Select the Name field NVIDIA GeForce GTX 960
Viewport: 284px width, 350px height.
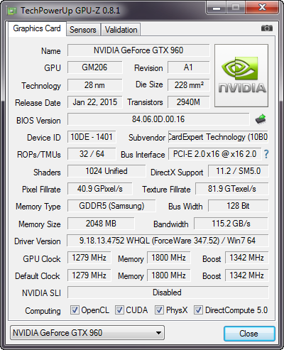(138, 50)
